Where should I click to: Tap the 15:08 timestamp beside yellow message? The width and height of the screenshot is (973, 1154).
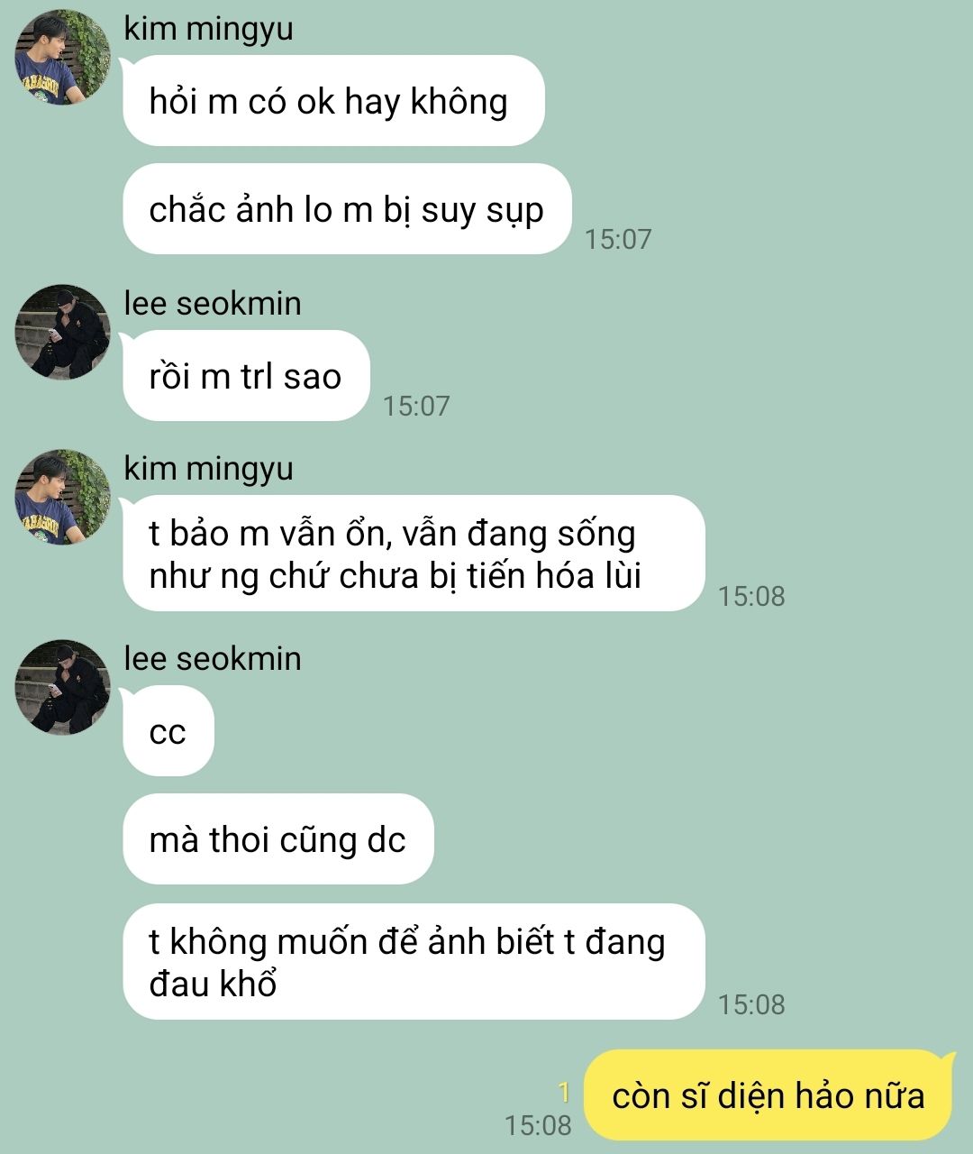coord(538,1125)
